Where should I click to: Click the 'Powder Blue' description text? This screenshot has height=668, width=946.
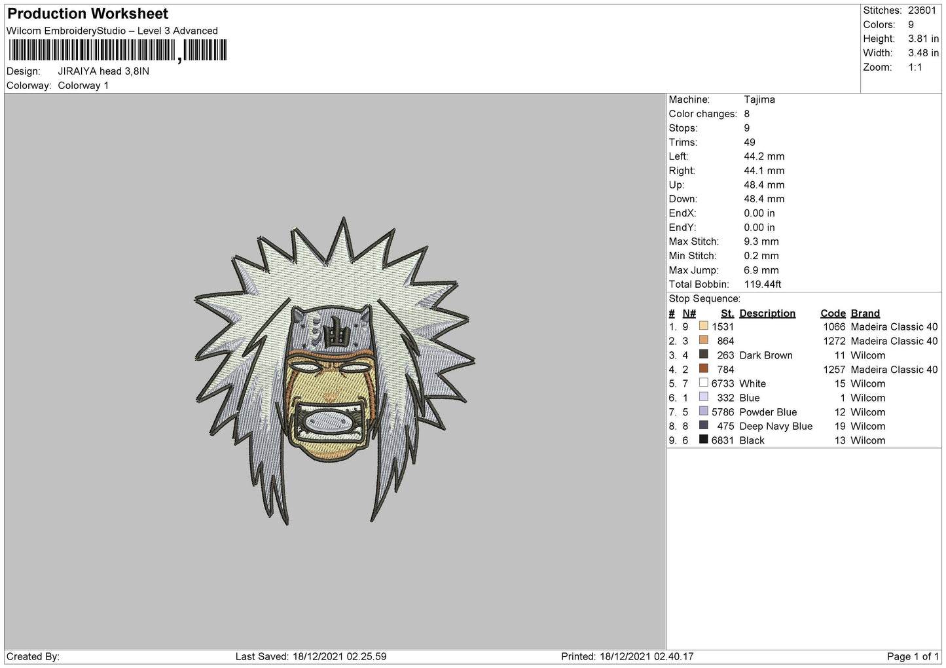768,412
